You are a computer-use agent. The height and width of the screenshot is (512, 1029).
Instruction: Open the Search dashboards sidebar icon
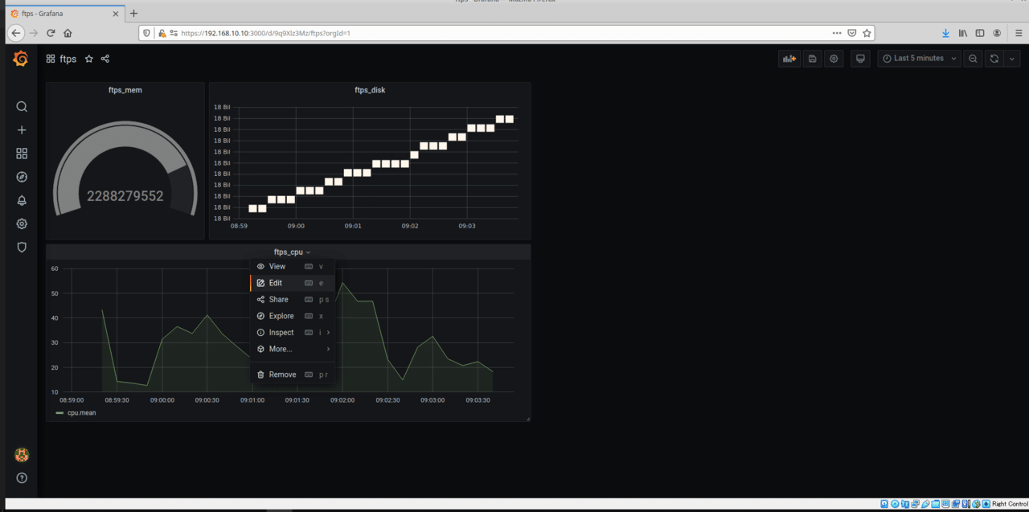click(x=22, y=107)
